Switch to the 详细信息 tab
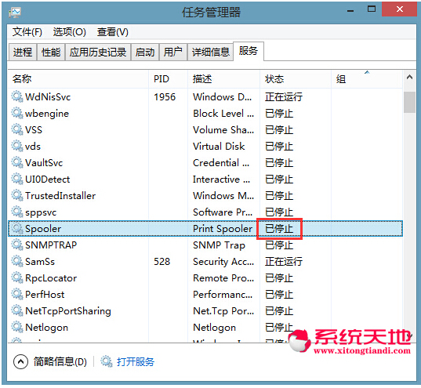421x388 pixels. [x=210, y=52]
